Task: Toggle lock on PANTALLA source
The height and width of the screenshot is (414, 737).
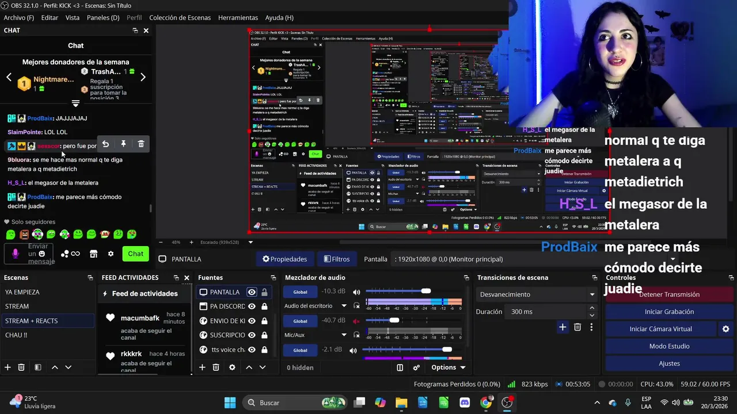Action: [264, 292]
